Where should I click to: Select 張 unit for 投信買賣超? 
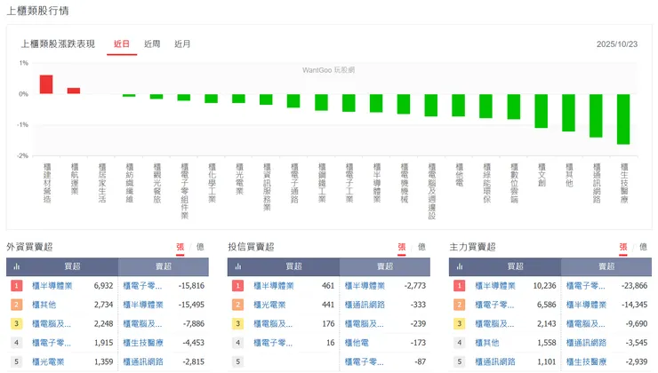pyautogui.click(x=402, y=247)
